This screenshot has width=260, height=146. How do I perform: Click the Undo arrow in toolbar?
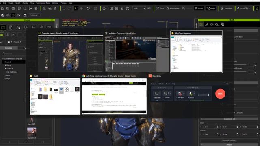[x=64, y=8]
